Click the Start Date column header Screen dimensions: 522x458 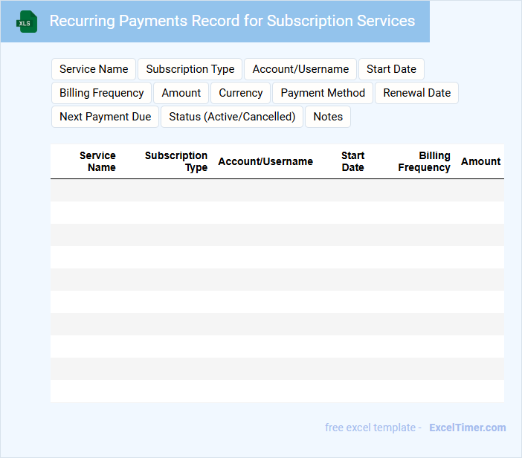[352, 161]
